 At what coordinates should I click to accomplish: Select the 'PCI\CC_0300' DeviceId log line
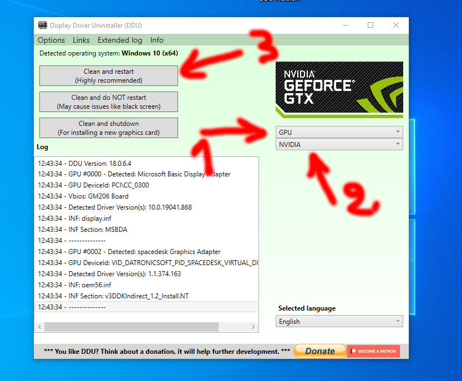click(146, 185)
